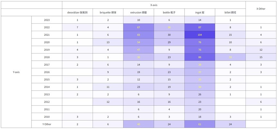The width and height of the screenshot is (278, 129).
Task: Click the X-axis header label
Action: [154, 5]
